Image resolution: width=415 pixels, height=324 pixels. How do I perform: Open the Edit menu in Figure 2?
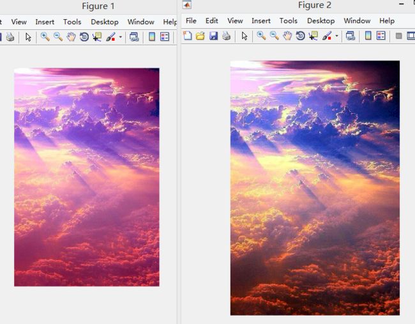pos(212,20)
